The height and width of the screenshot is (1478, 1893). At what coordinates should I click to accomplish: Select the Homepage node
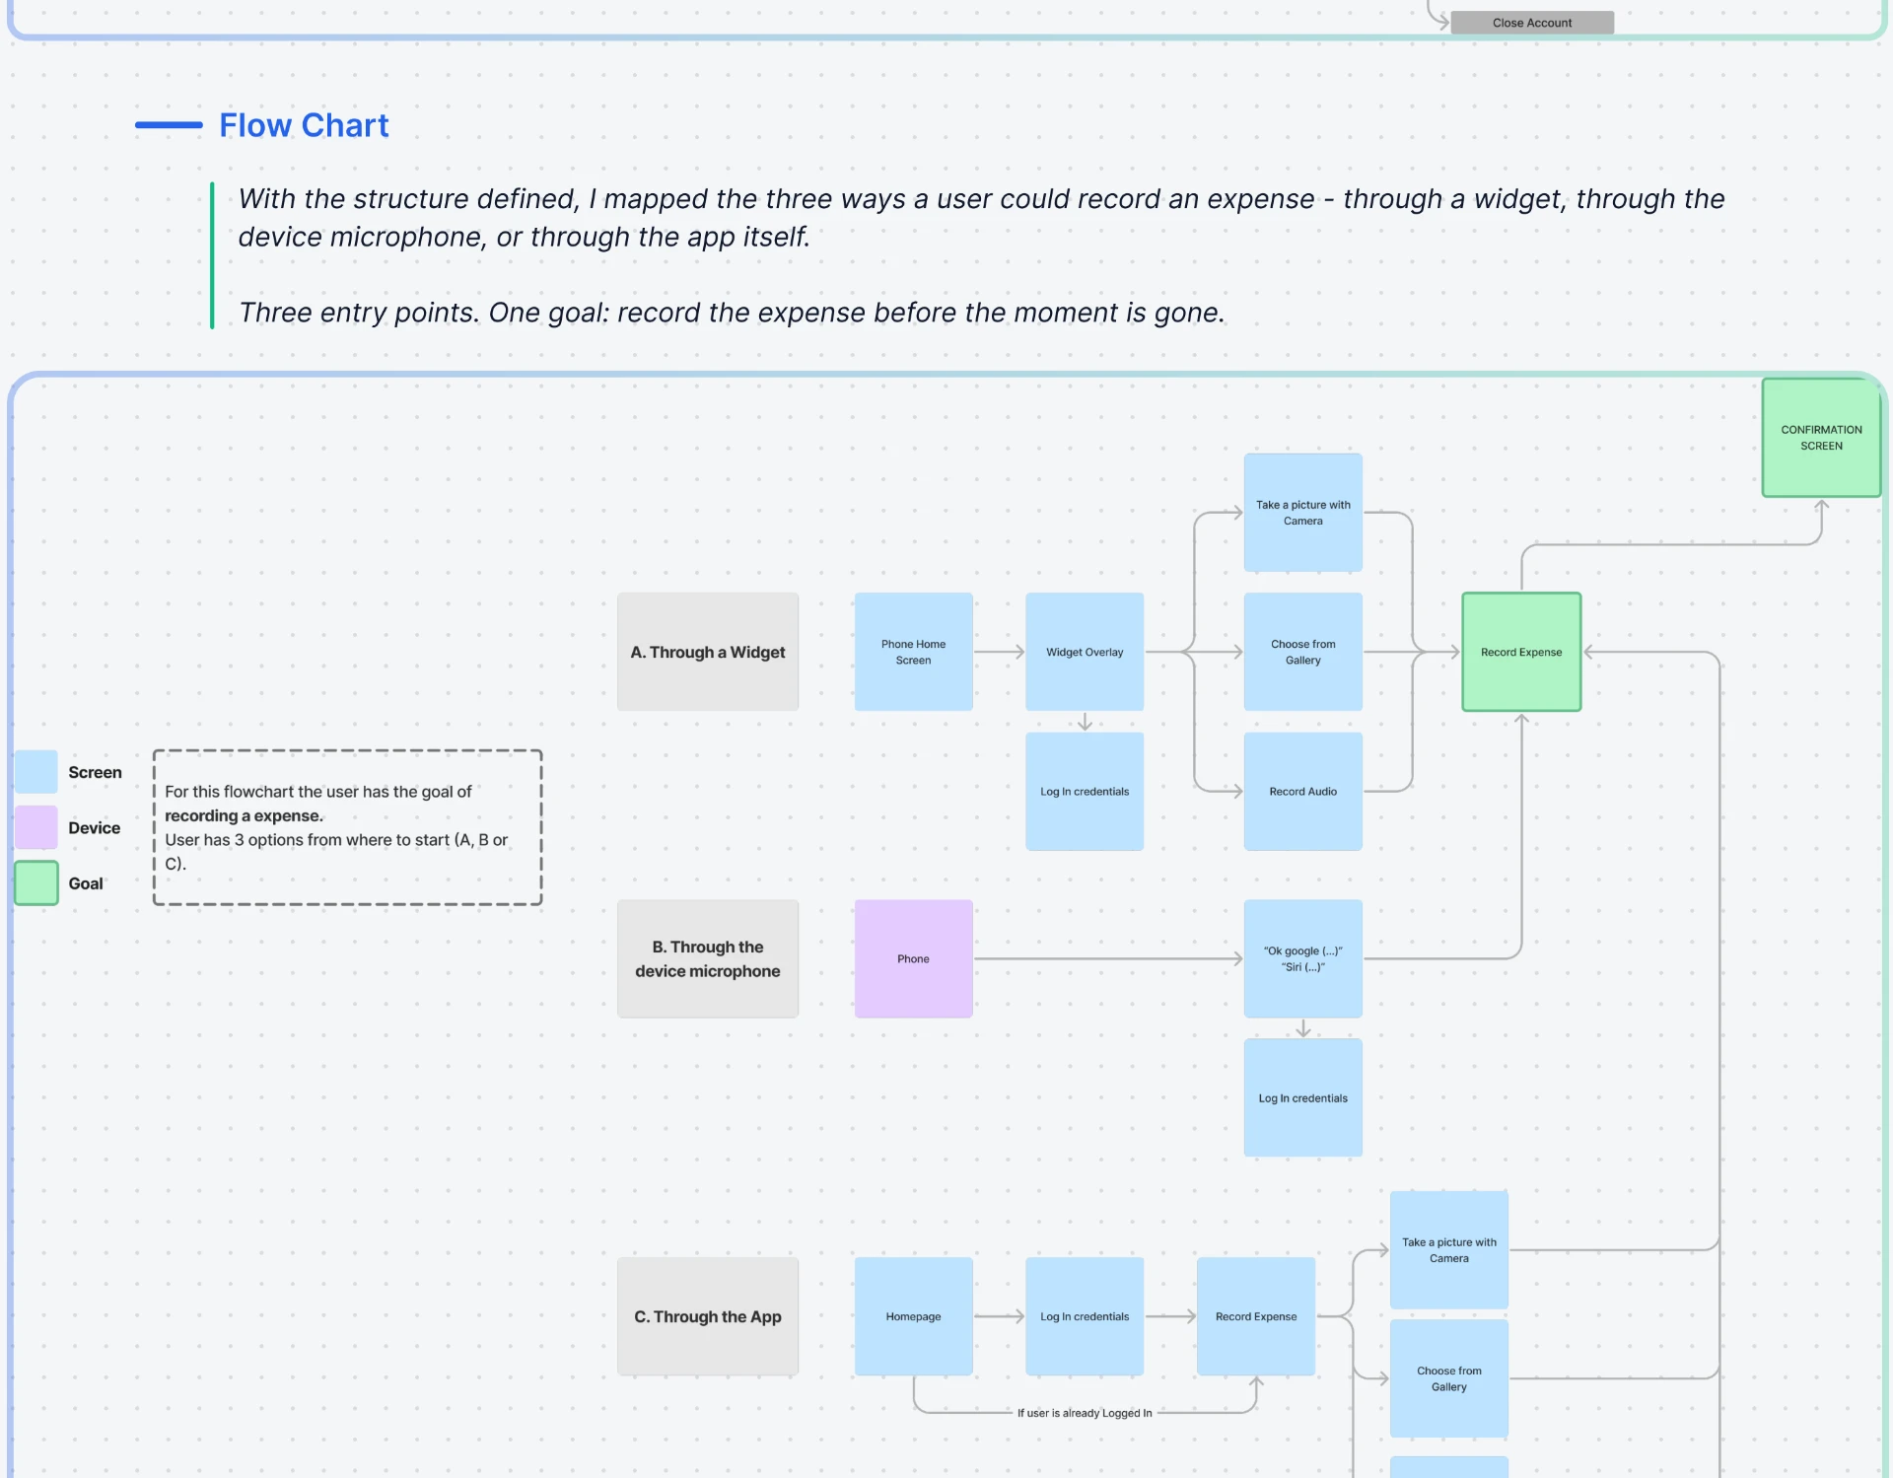click(913, 1316)
